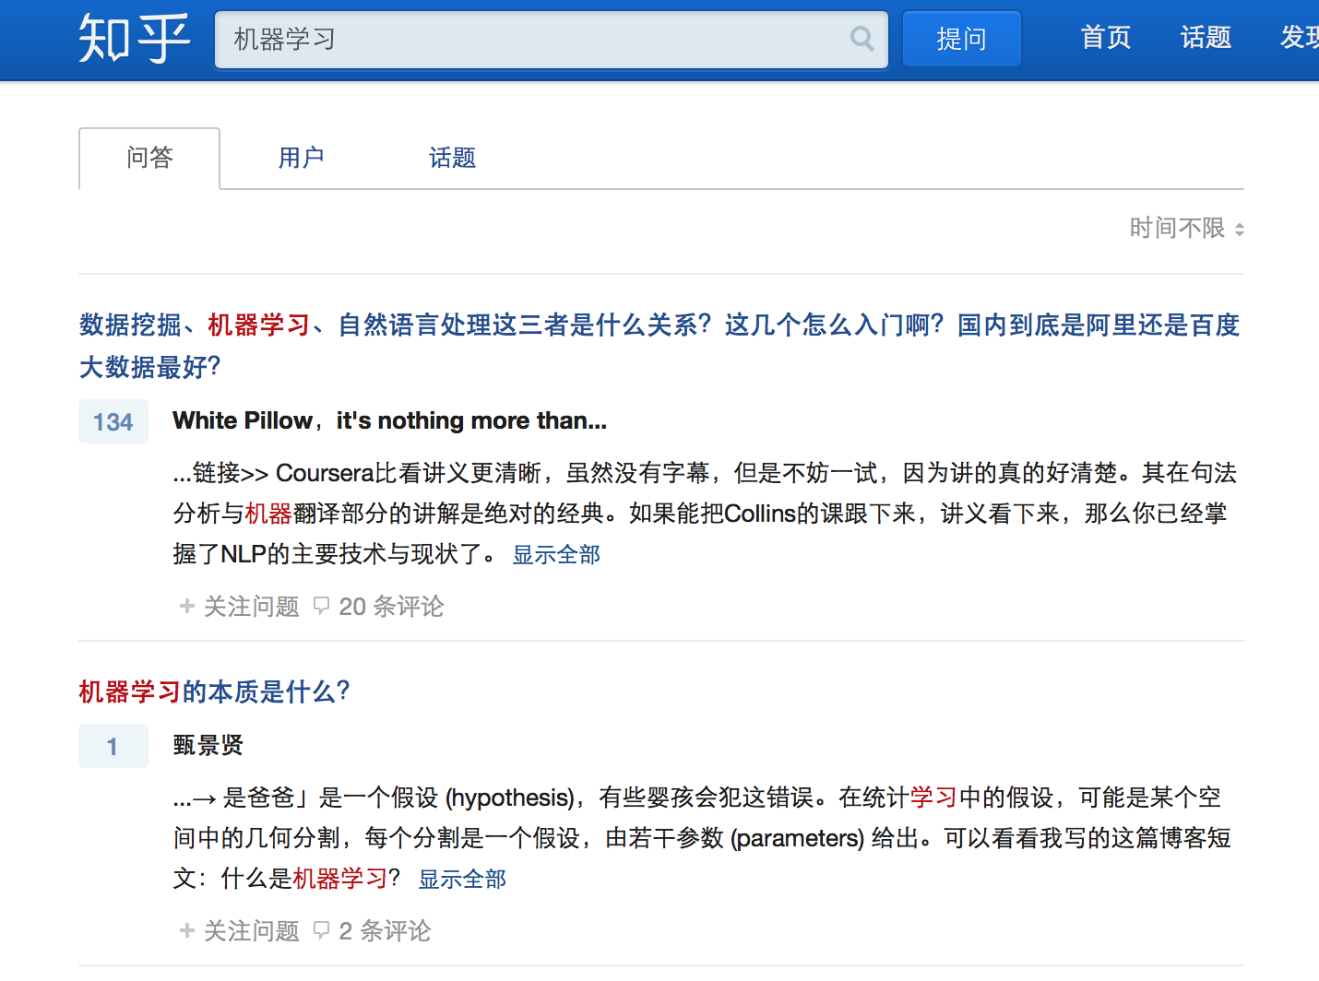Screen dimensions: 1319x981
Task: Click the 提问 button
Action: coord(961,39)
